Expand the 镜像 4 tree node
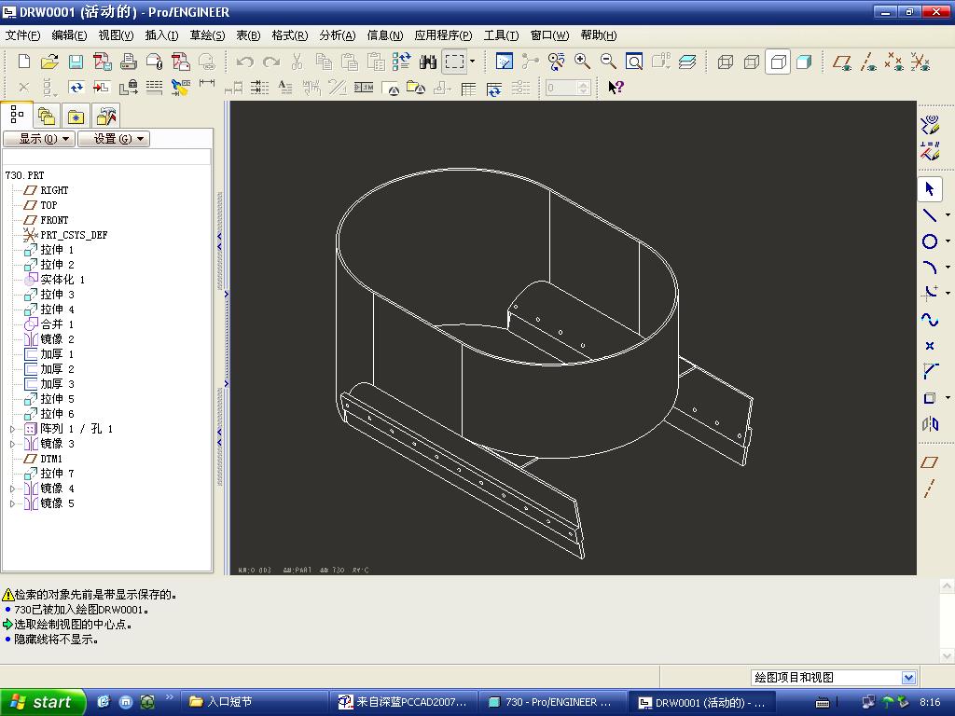Image resolution: width=955 pixels, height=716 pixels. tap(12, 489)
